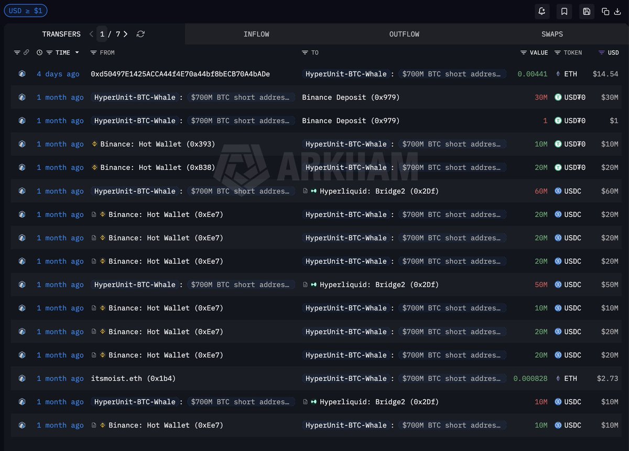
Task: Click the save floppy disk icon
Action: tap(587, 11)
